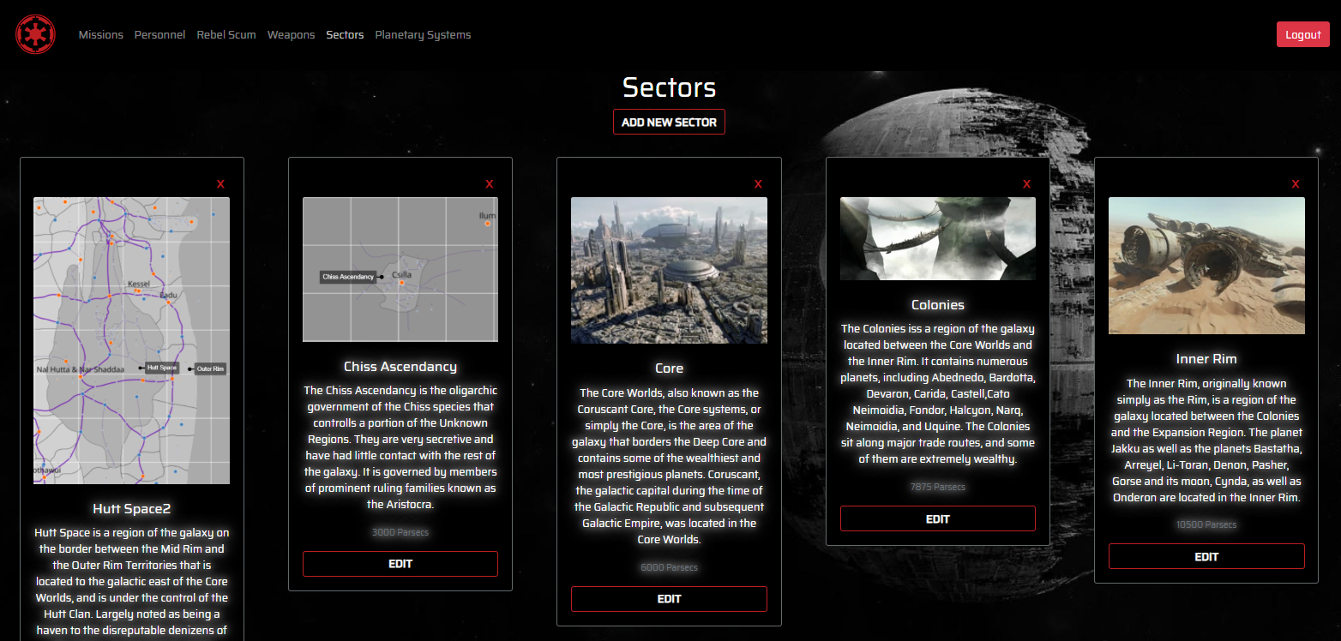Image resolution: width=1341 pixels, height=641 pixels.
Task: Click the 6000 Parsecs value
Action: (x=669, y=567)
